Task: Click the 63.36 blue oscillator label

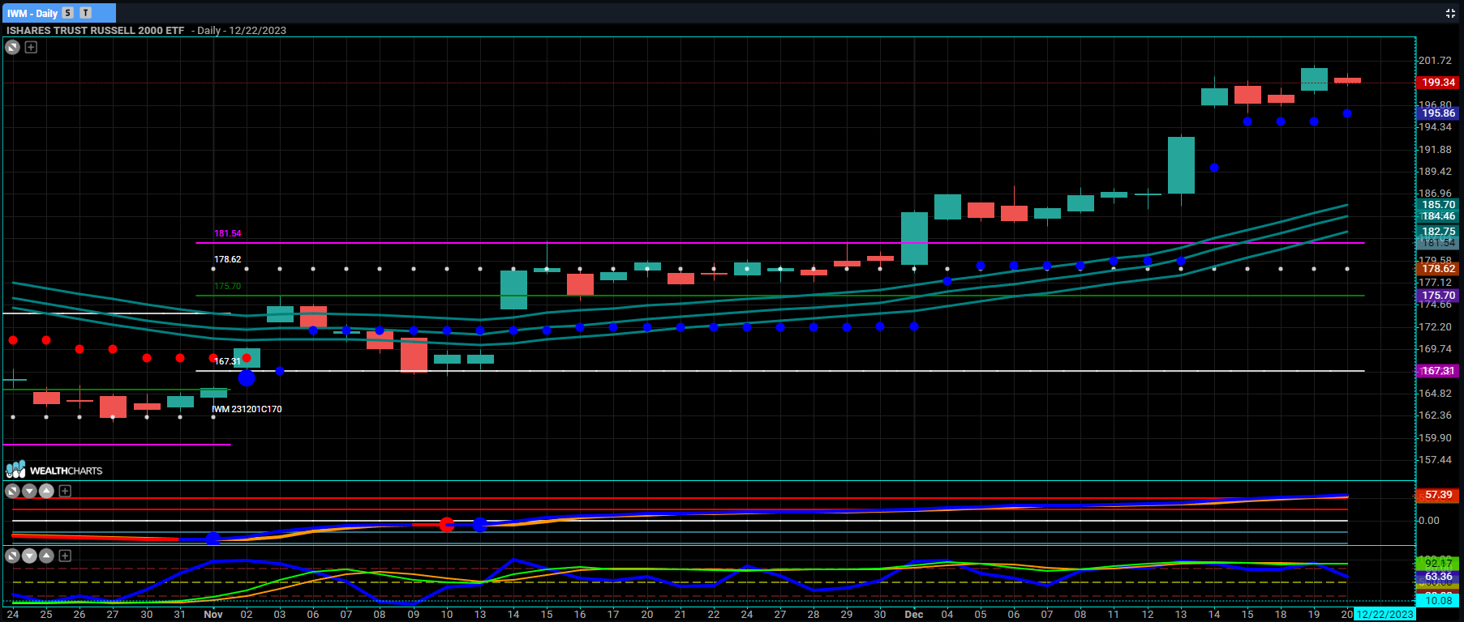Action: tap(1438, 577)
